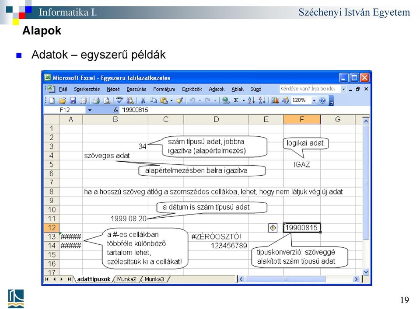
Task: Click the Save diskette icon
Action: pyautogui.click(x=73, y=101)
